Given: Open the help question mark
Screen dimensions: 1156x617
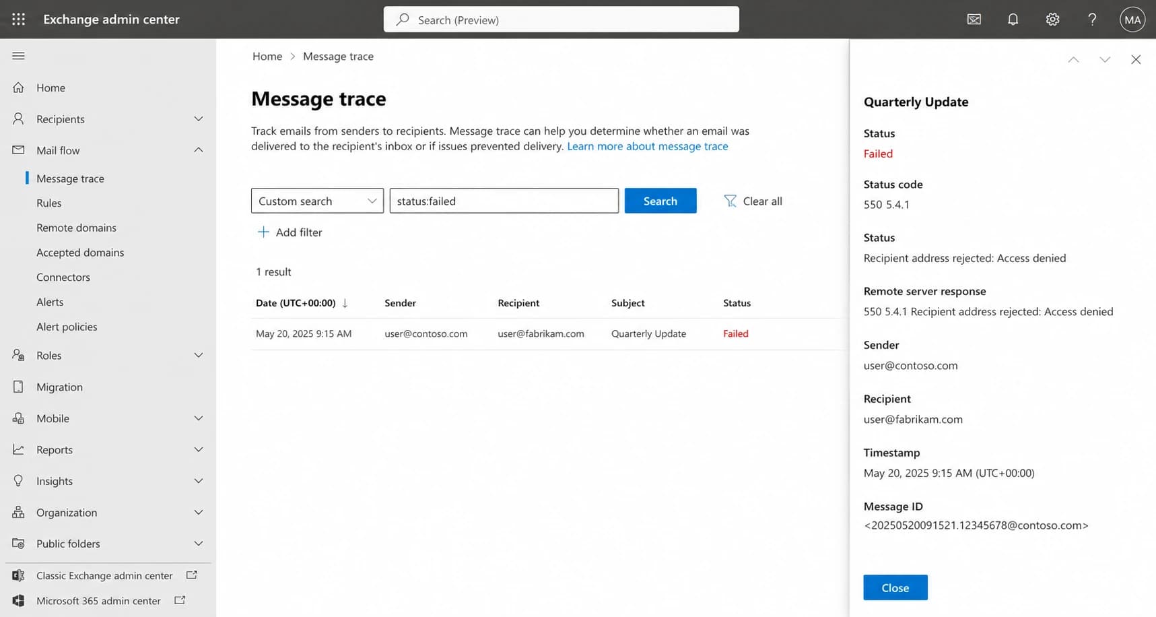Looking at the screenshot, I should click(1092, 20).
